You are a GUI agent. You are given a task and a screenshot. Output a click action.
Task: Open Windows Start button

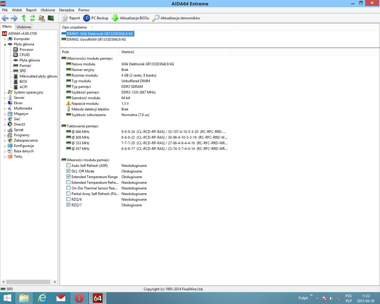coord(7,298)
